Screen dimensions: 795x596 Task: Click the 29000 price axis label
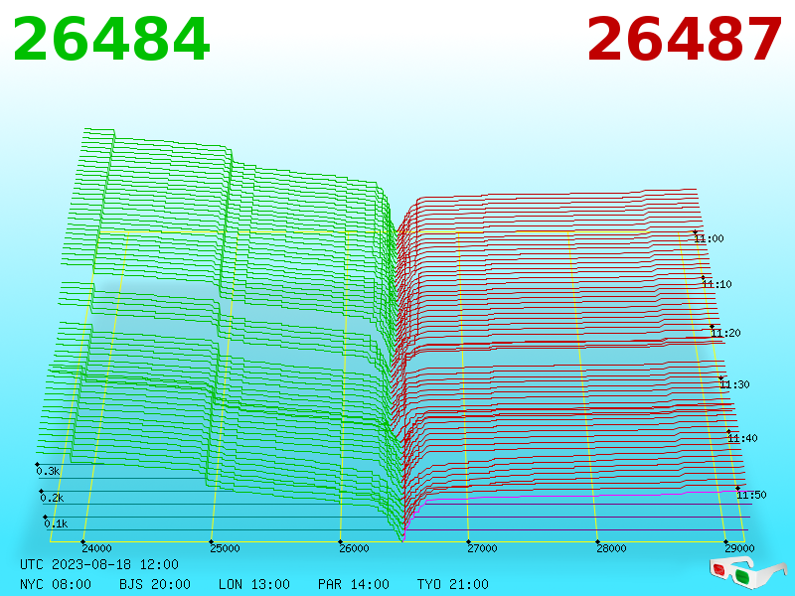[x=739, y=548]
